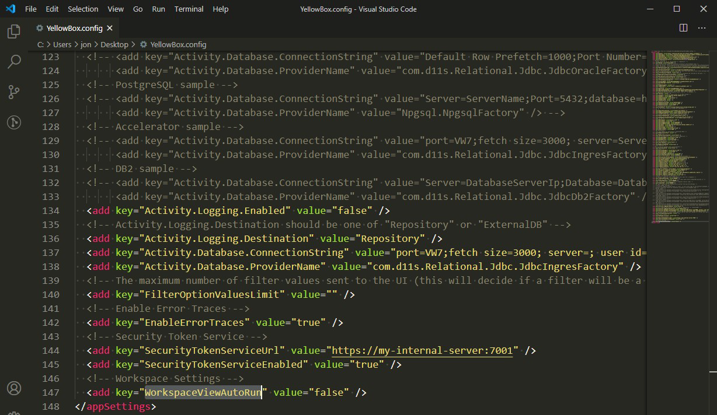Open the Terminal menu

[188, 9]
